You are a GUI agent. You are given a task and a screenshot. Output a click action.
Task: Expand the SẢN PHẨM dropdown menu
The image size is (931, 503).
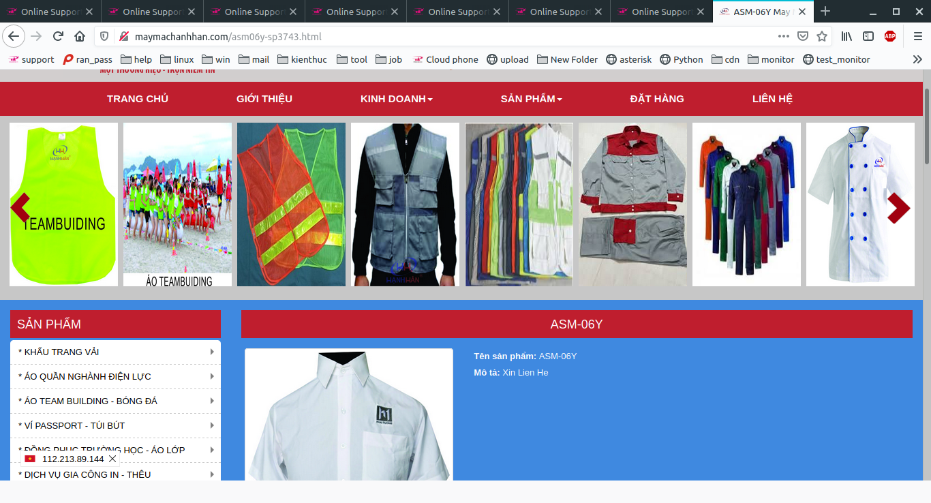tap(532, 99)
